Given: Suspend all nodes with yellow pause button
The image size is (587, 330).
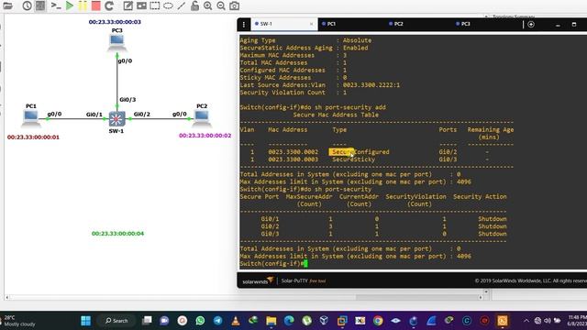Looking at the screenshot, I should coord(83,5).
